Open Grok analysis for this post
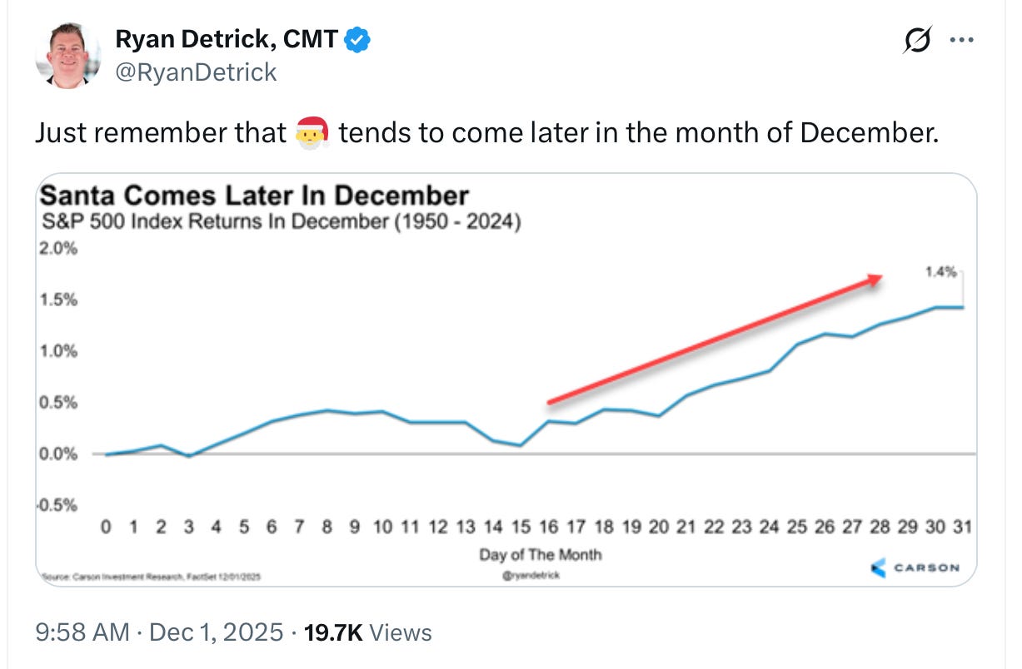This screenshot has width=1022, height=669. (918, 38)
